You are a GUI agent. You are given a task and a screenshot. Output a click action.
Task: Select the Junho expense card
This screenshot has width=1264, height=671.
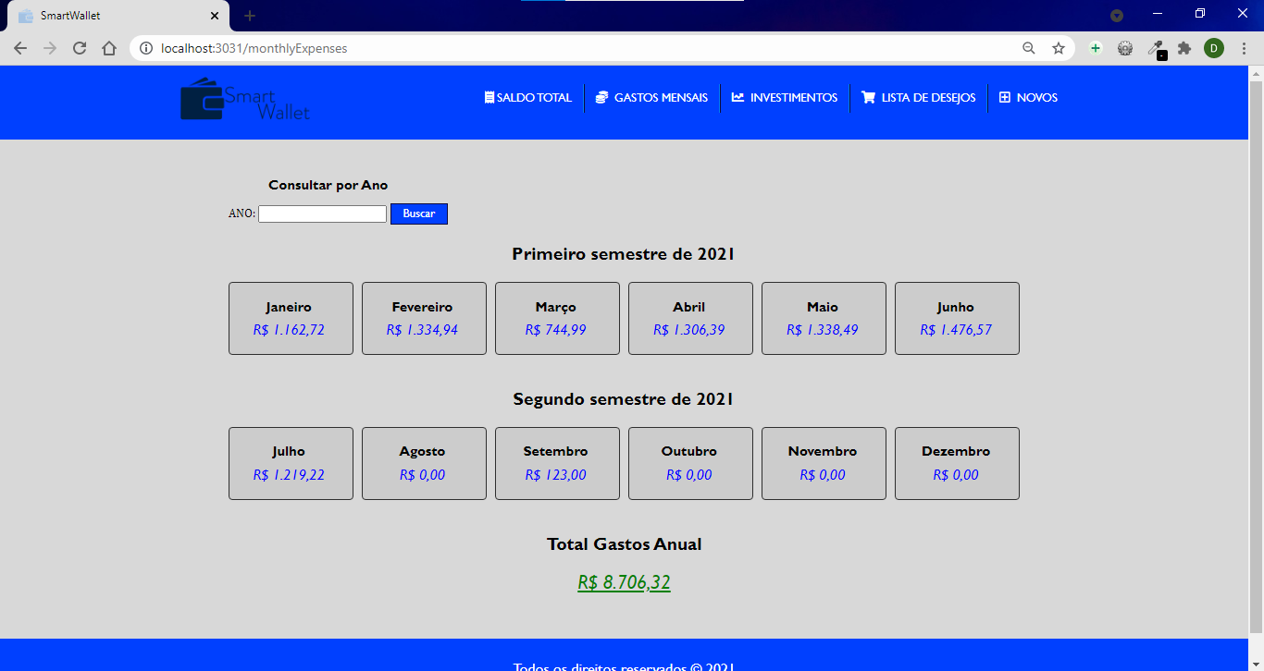[957, 318]
